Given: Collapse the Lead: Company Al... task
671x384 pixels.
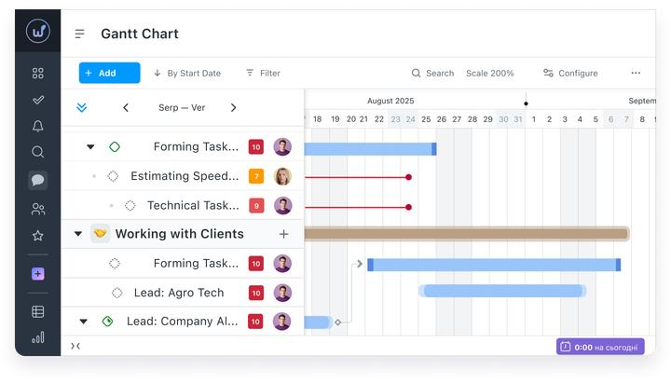Looking at the screenshot, I should coord(84,322).
